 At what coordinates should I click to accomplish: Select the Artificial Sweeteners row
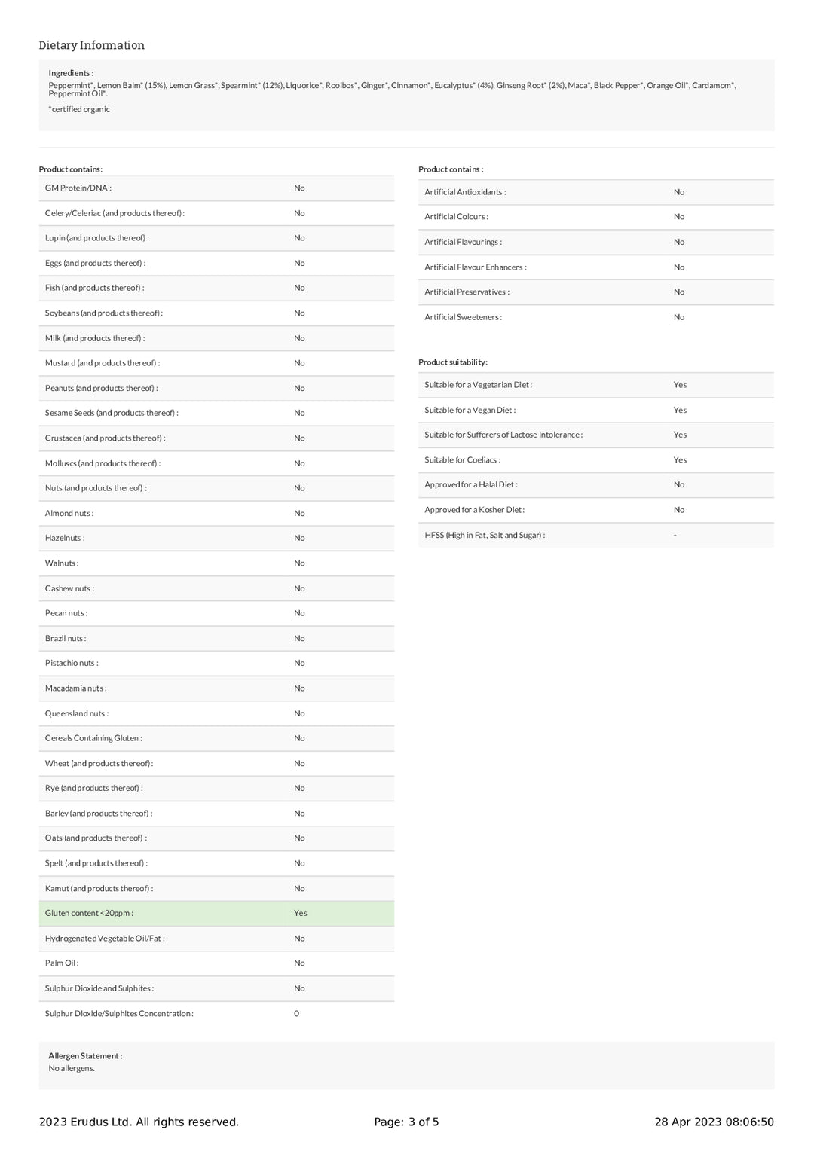click(x=595, y=317)
